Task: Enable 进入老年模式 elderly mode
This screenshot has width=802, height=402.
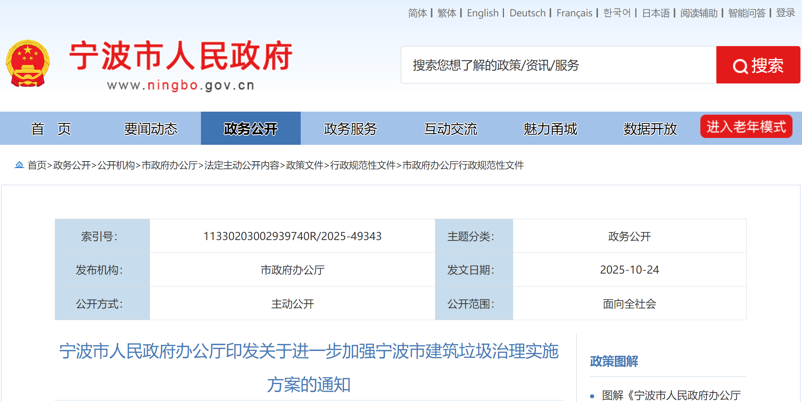Action: [x=746, y=127]
